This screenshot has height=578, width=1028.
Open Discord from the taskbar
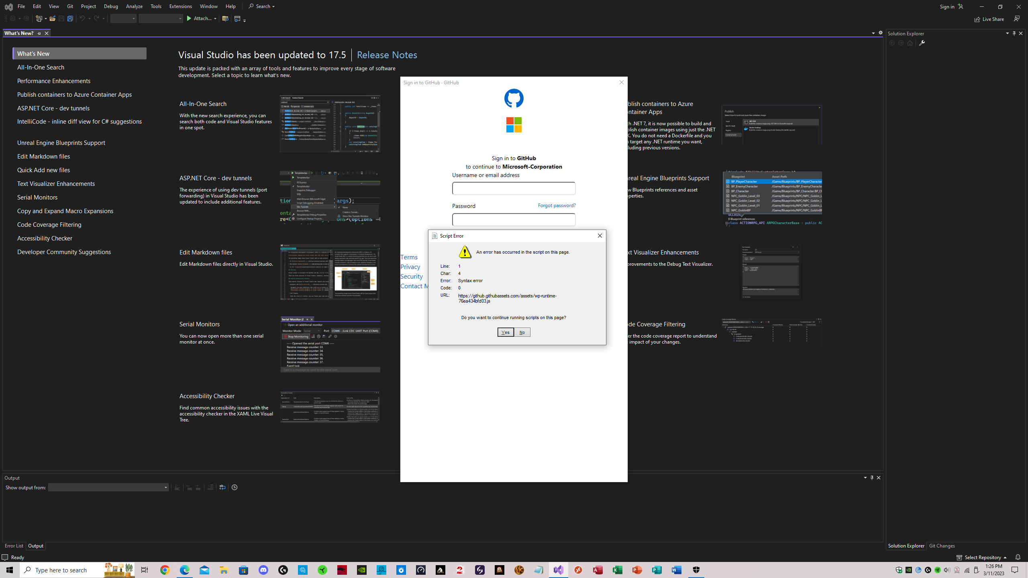263,570
